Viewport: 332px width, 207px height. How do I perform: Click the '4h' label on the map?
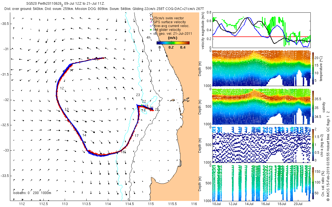[148, 38]
